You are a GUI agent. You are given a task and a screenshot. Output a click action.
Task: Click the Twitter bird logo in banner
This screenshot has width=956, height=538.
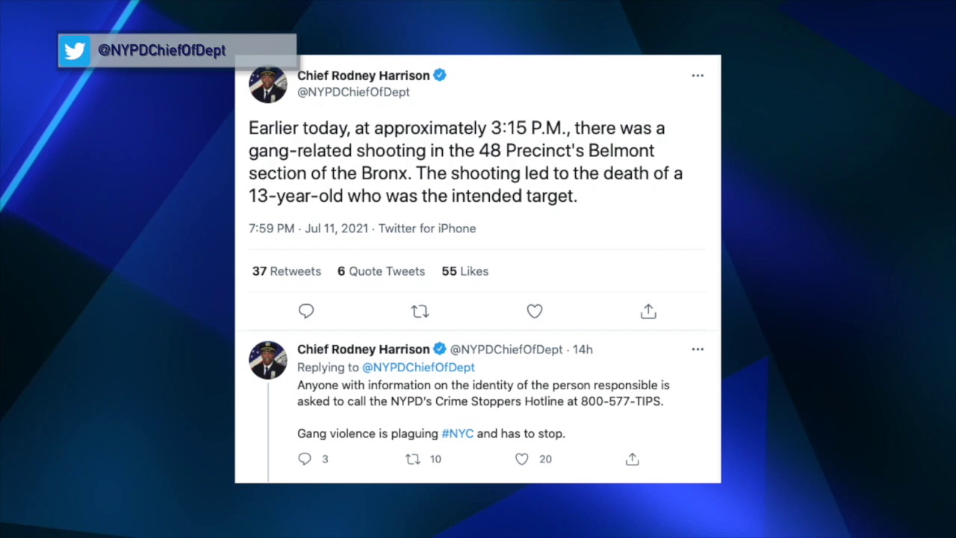[75, 51]
